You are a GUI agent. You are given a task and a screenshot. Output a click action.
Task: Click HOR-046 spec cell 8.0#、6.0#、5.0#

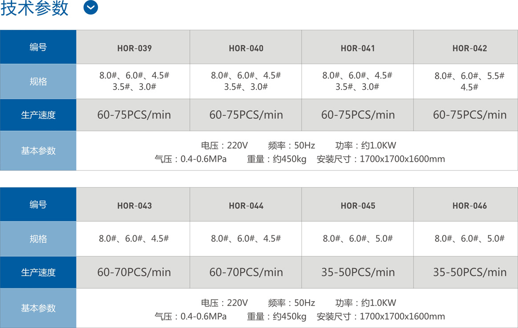(x=469, y=239)
